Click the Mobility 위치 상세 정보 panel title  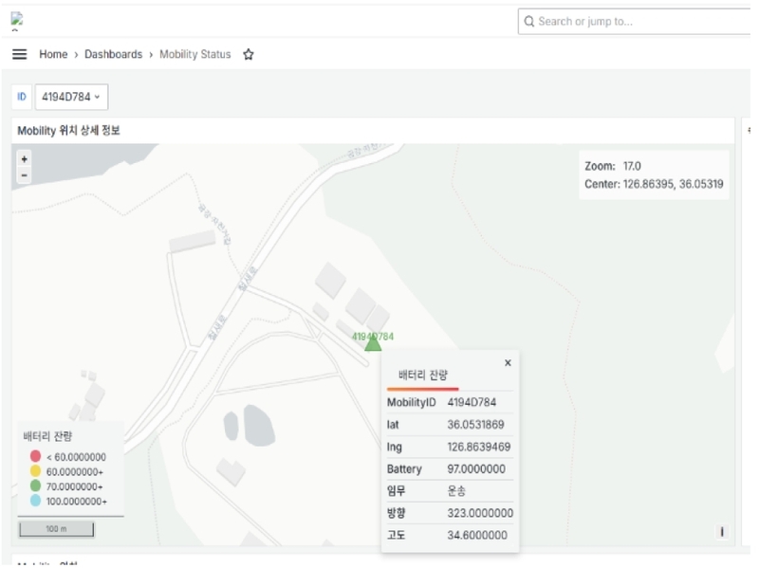[x=68, y=131]
